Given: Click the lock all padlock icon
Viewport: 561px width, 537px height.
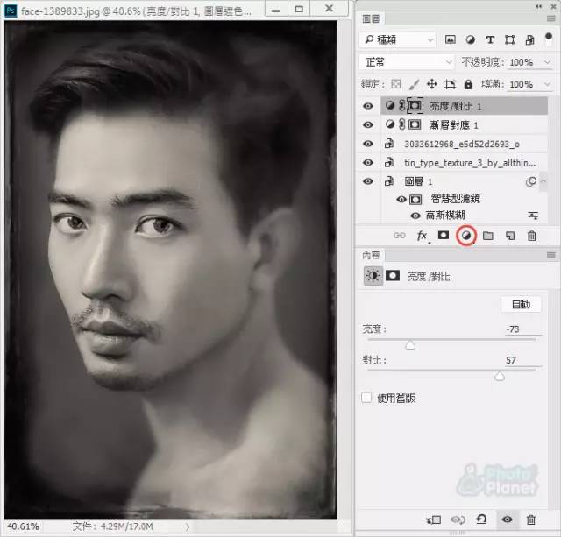Looking at the screenshot, I should click(468, 84).
